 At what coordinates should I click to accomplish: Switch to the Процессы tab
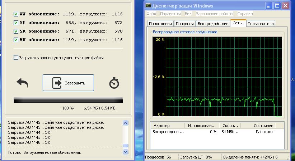[x=185, y=24]
